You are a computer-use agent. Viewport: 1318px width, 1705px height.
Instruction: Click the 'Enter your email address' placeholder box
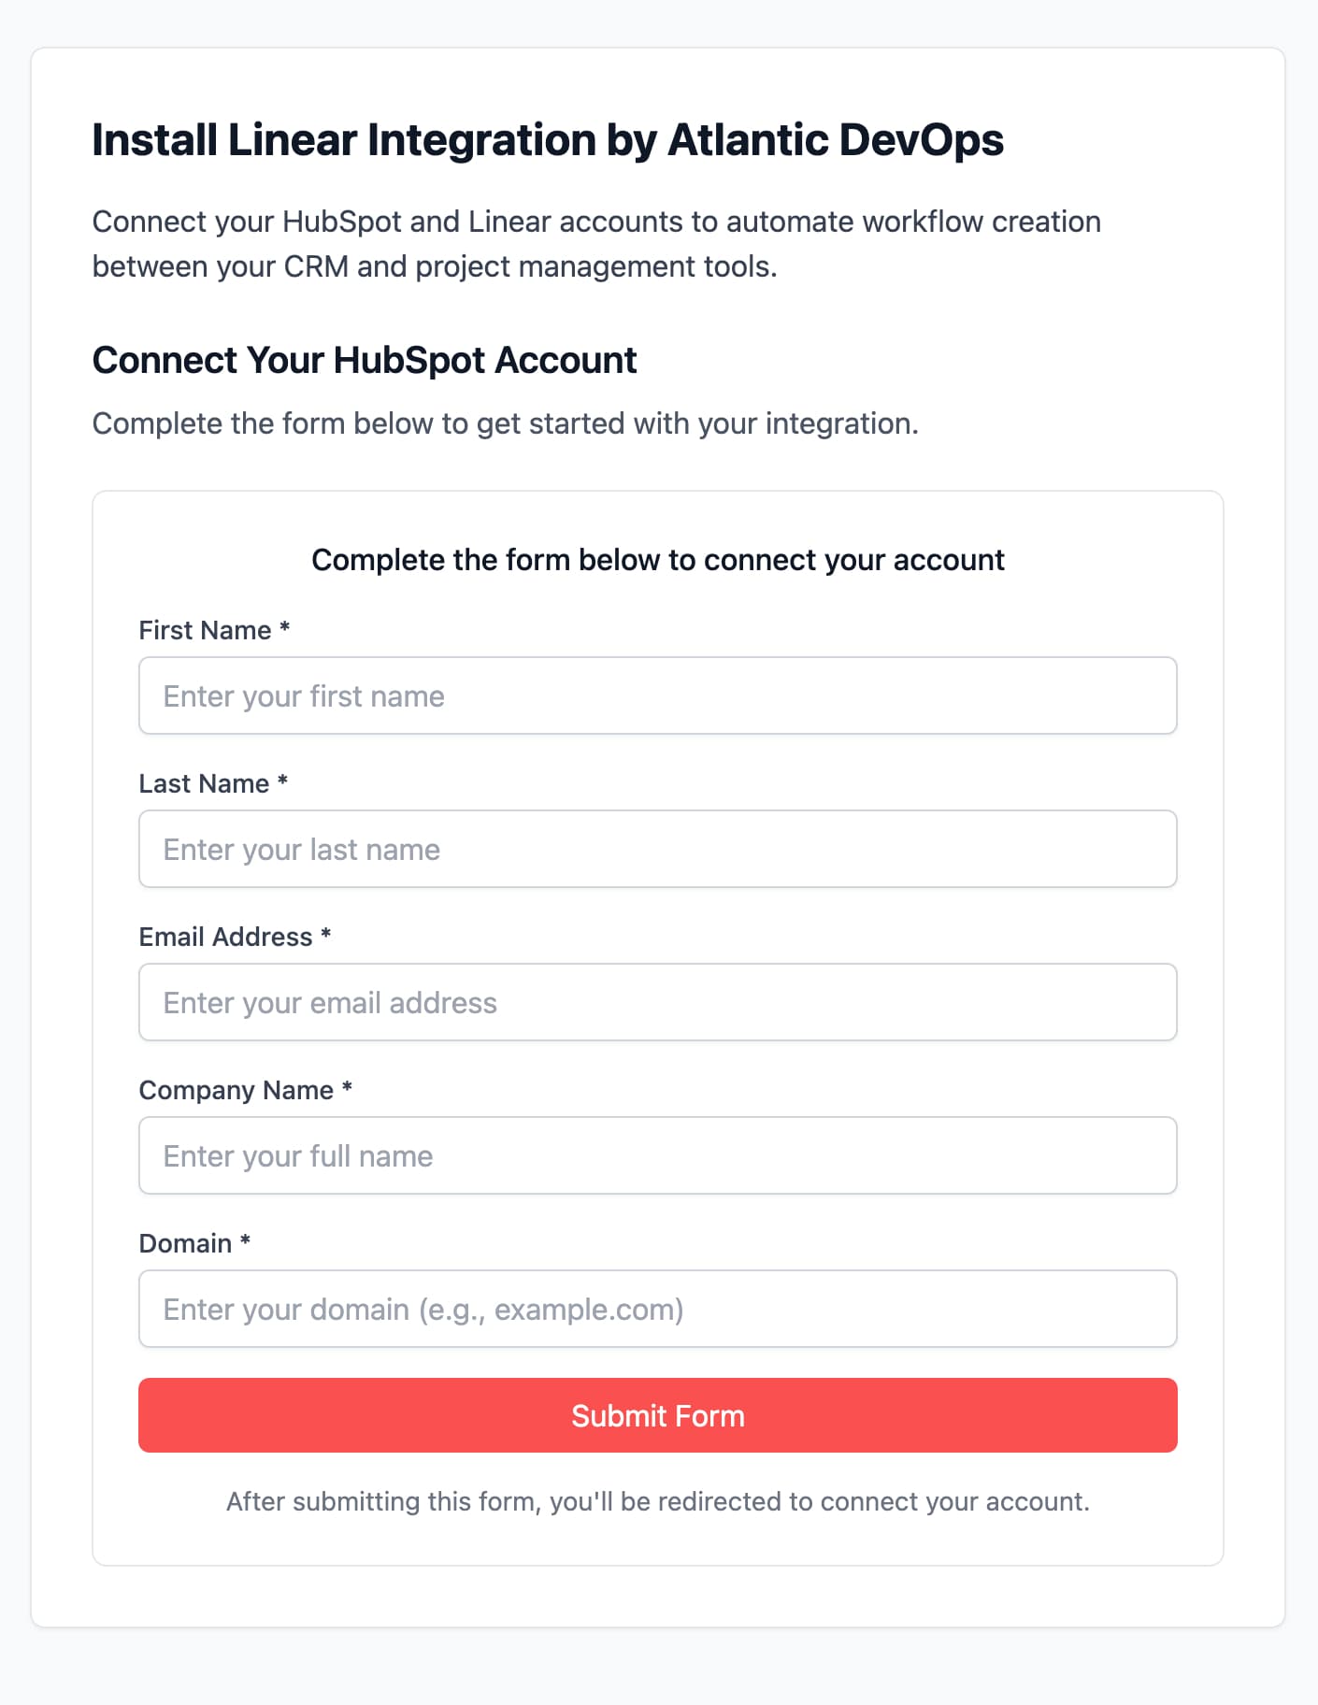(657, 1002)
